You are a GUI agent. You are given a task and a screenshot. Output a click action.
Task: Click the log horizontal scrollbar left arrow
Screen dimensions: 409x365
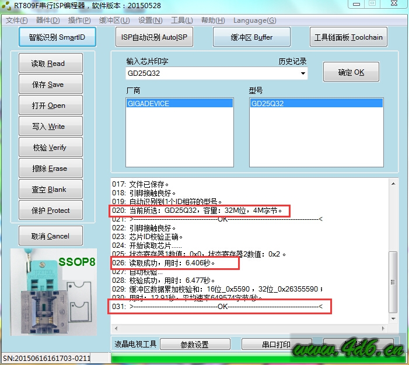click(116, 328)
